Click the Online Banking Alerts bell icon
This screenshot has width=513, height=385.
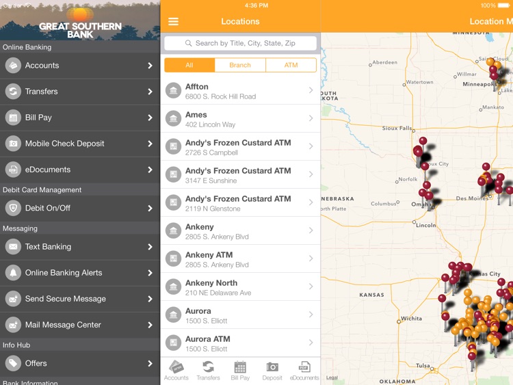(x=13, y=273)
